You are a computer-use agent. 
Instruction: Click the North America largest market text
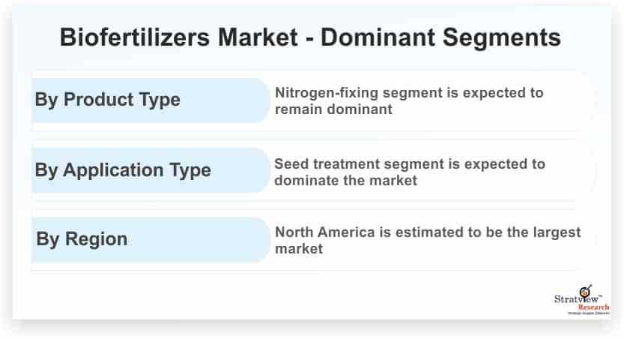point(428,240)
